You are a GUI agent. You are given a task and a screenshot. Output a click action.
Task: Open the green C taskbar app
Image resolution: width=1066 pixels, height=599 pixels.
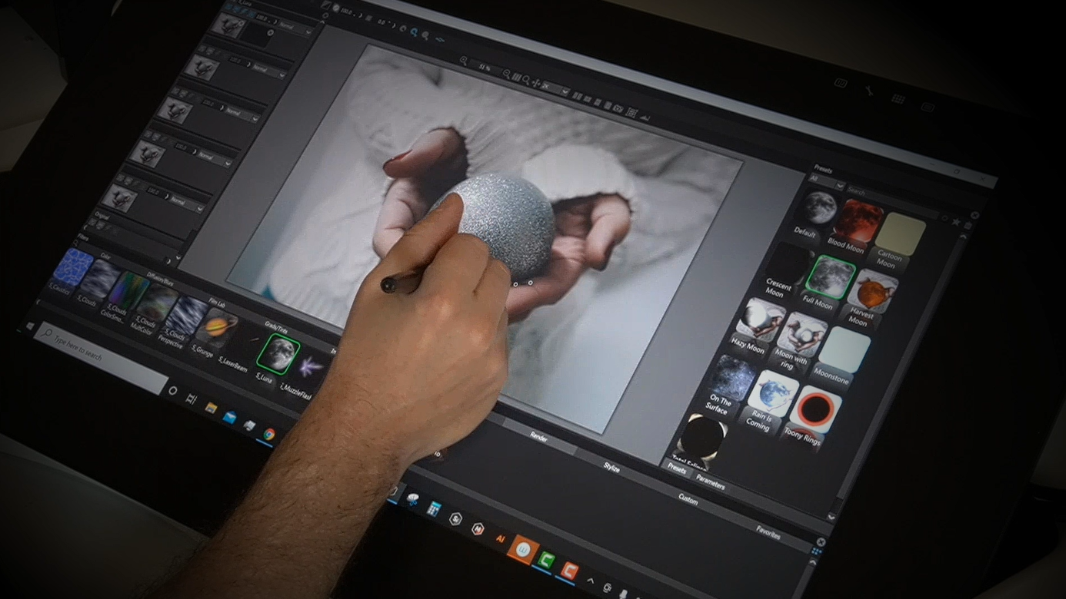(546, 560)
